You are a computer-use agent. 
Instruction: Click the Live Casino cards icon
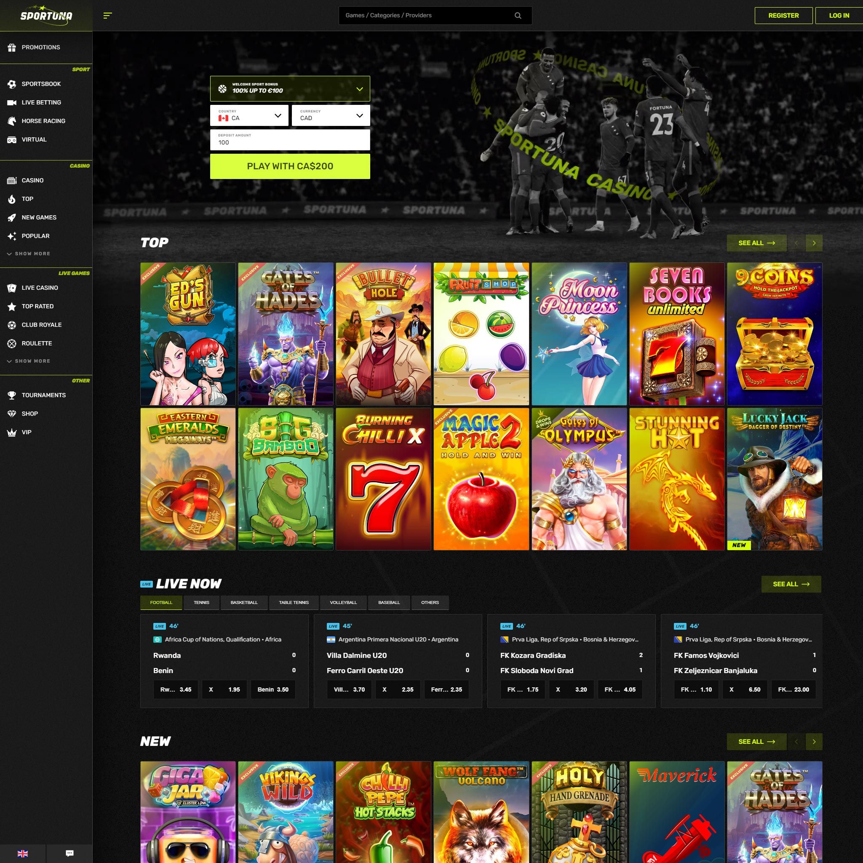tap(12, 288)
